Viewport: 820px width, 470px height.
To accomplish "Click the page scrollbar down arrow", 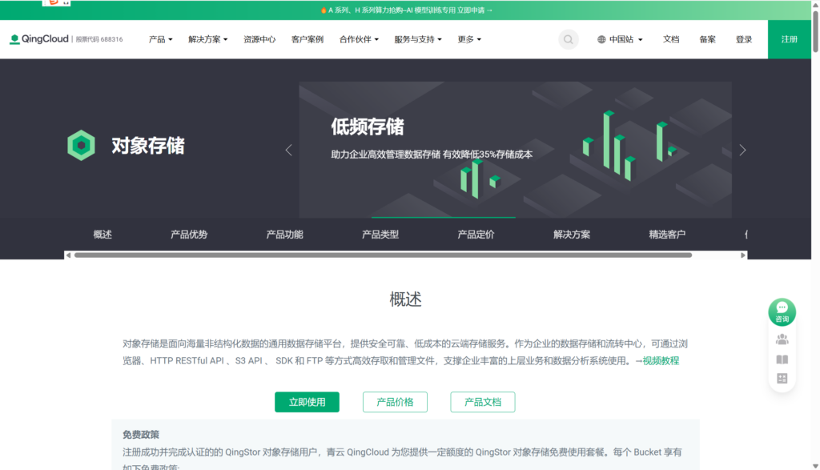I will pos(815,466).
